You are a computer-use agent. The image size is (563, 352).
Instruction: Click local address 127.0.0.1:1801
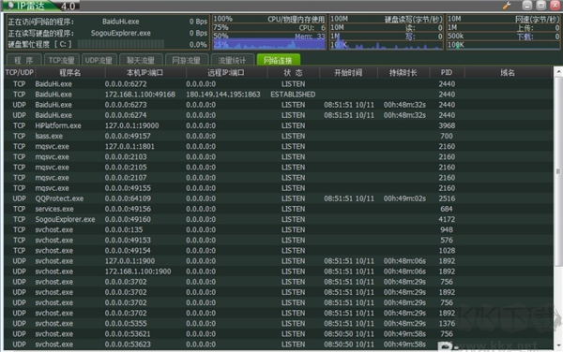(x=129, y=146)
